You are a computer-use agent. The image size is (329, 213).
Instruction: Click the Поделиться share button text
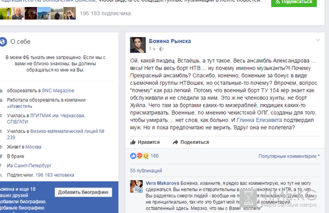(195, 142)
